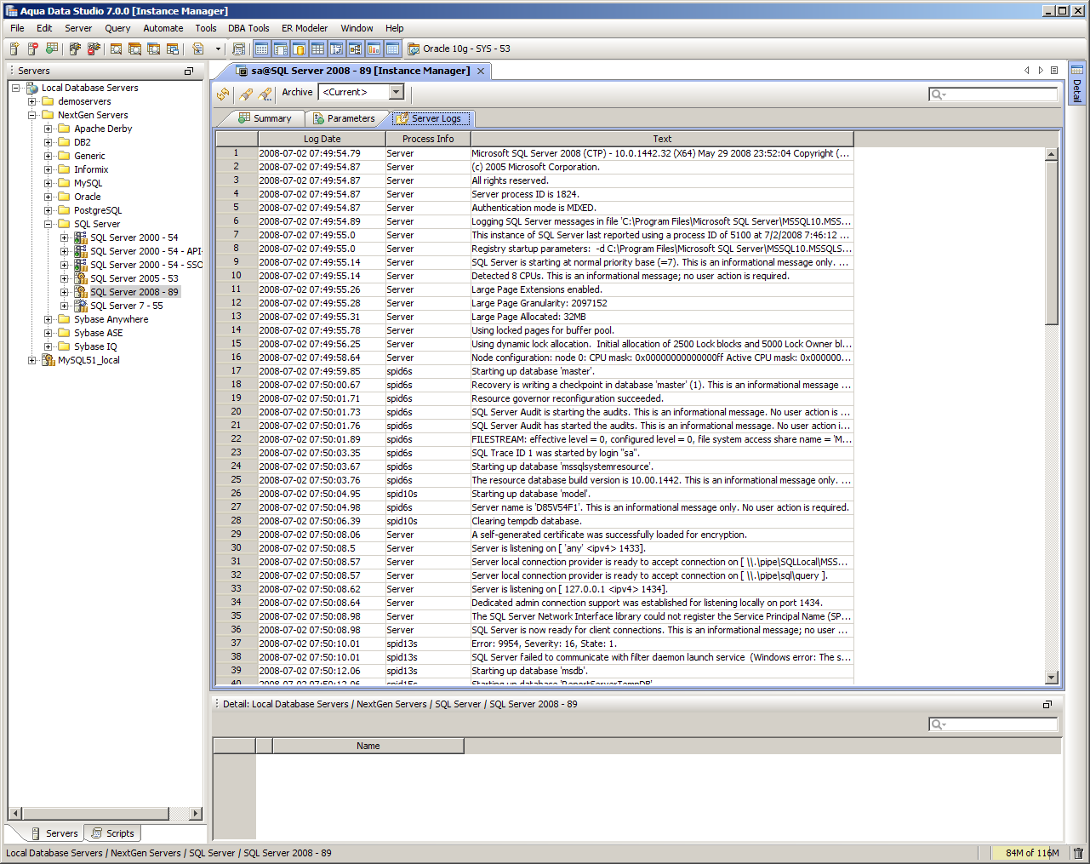Image resolution: width=1090 pixels, height=864 pixels.
Task: Click the SQL Server 2005 - 53 server icon
Action: pos(81,278)
